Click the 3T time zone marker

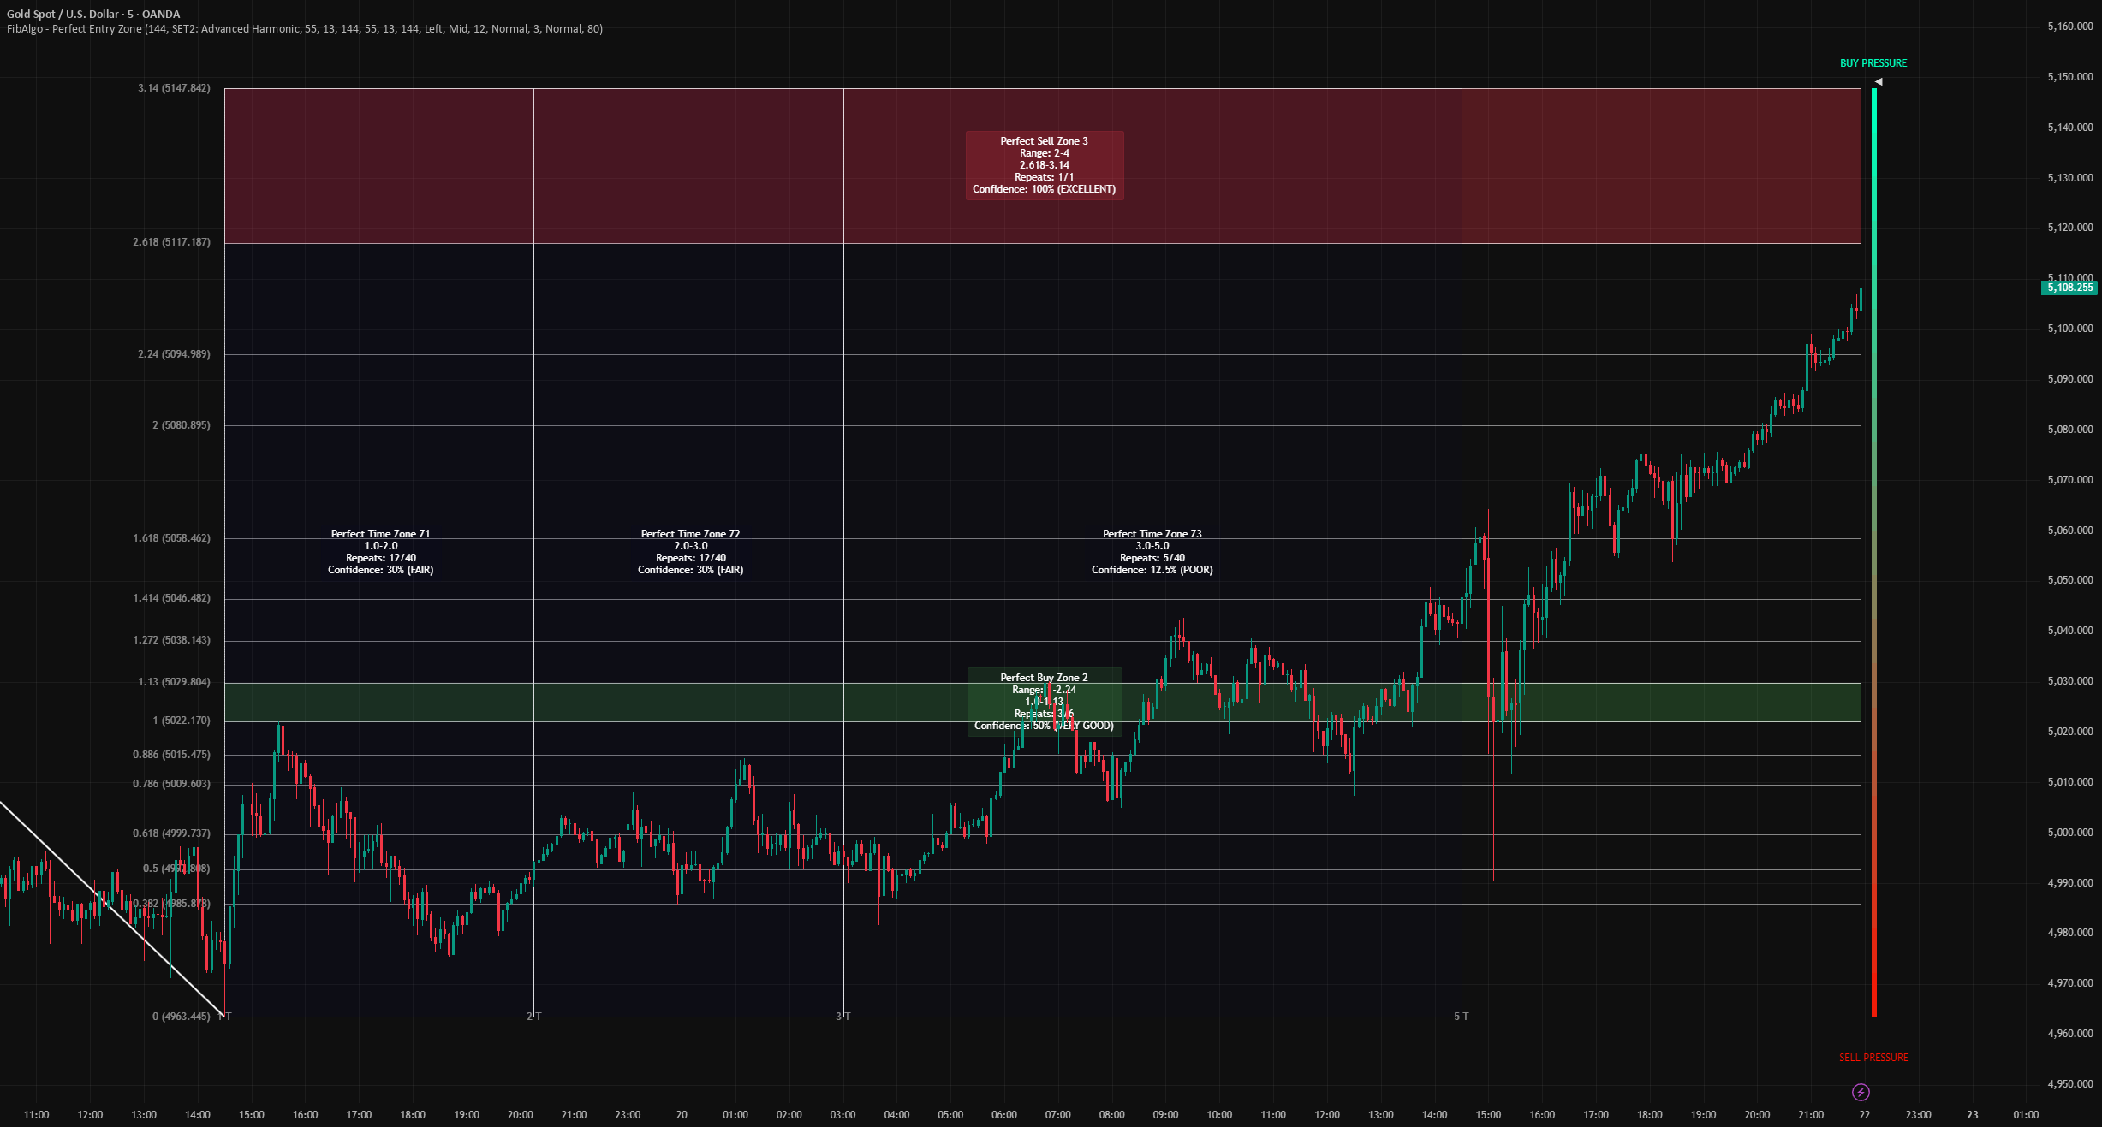click(x=843, y=1017)
